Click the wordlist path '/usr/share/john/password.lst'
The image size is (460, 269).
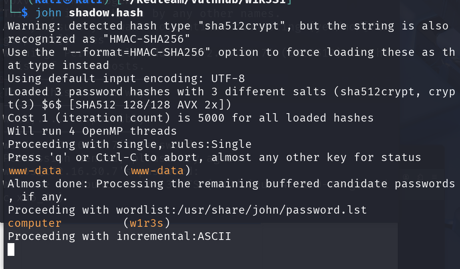pyautogui.click(x=272, y=210)
